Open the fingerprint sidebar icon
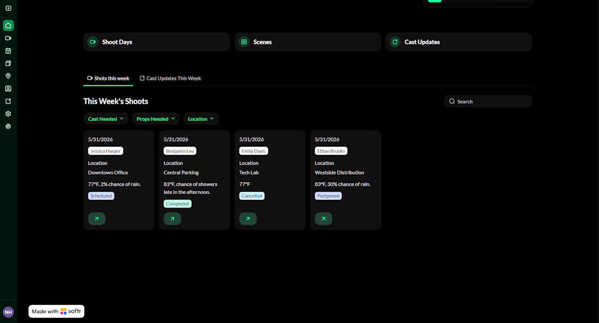This screenshot has width=599, height=323. pos(8,126)
